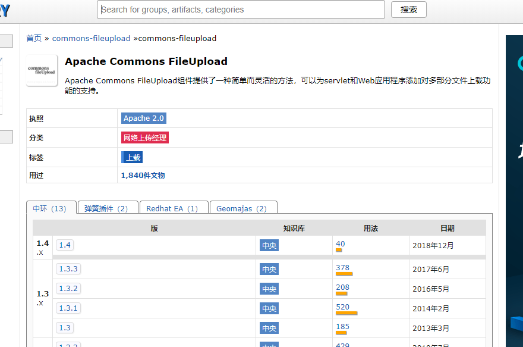
Task: Click the Apache Commons FileUpload heading
Action: (146, 61)
